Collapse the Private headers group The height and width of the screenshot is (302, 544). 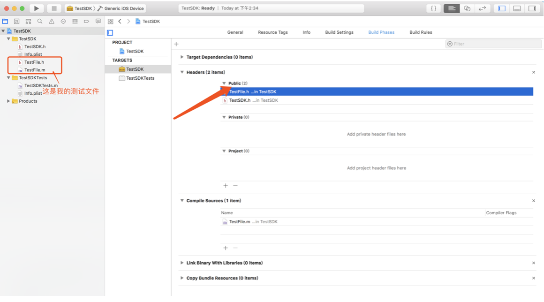coord(224,117)
